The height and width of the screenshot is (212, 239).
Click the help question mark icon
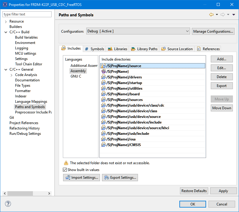click(x=8, y=204)
